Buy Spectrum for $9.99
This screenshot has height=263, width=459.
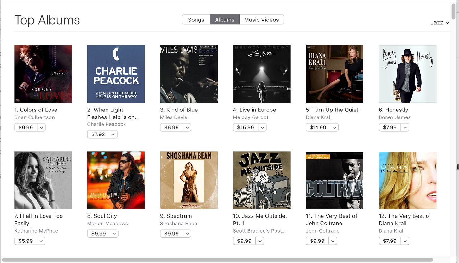click(171, 233)
